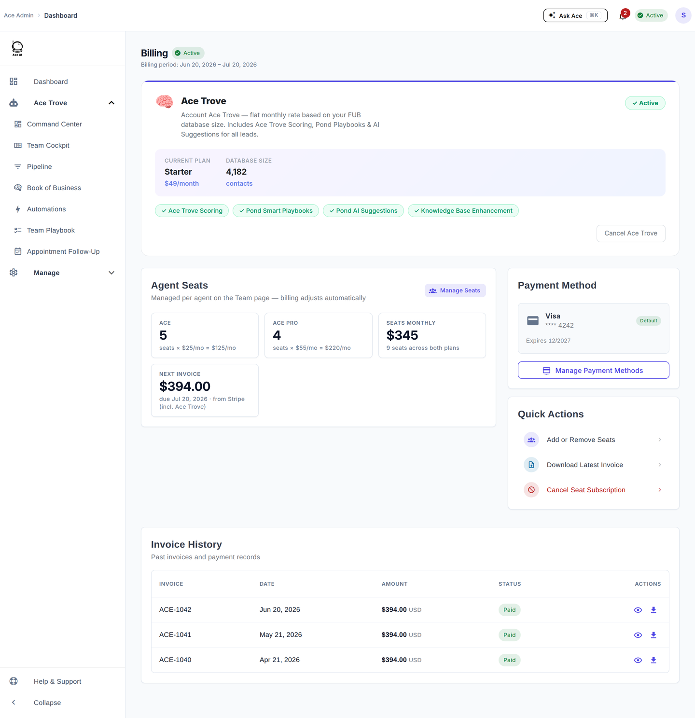Click the Ace AI logo icon

coord(17,48)
